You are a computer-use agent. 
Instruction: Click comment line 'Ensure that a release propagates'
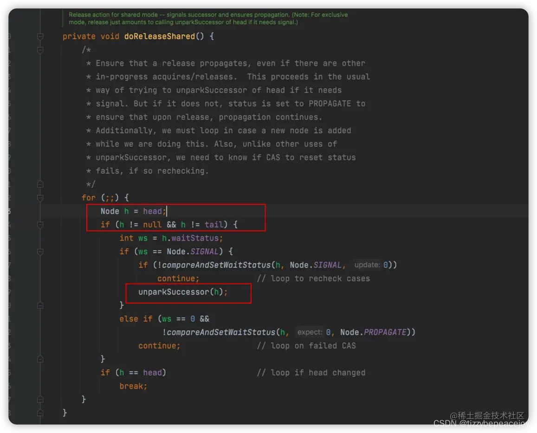pos(226,64)
